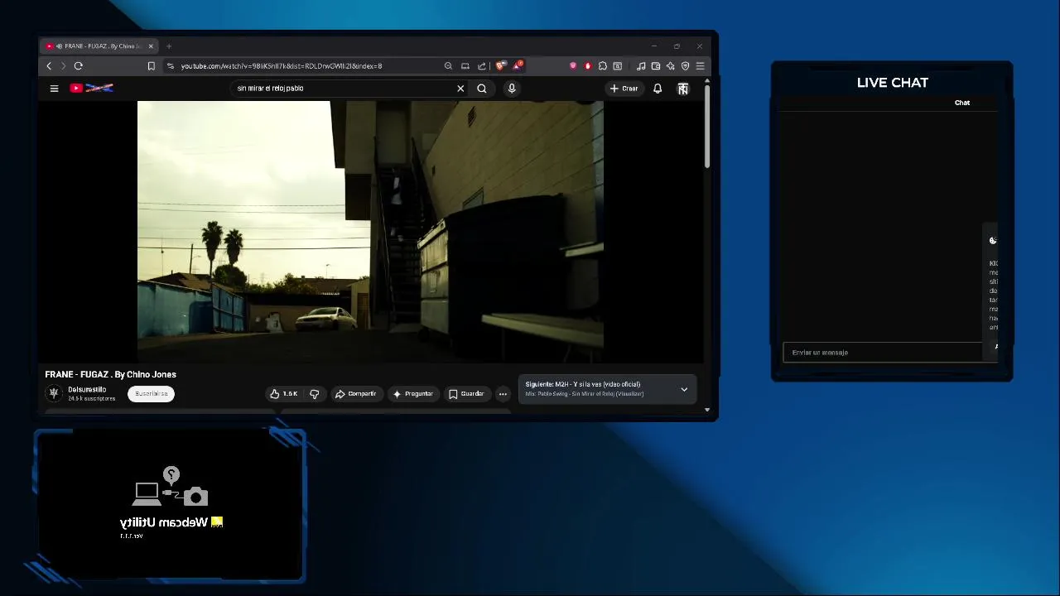The height and width of the screenshot is (596, 1060).
Task: Click the Crear button
Action: 624,89
